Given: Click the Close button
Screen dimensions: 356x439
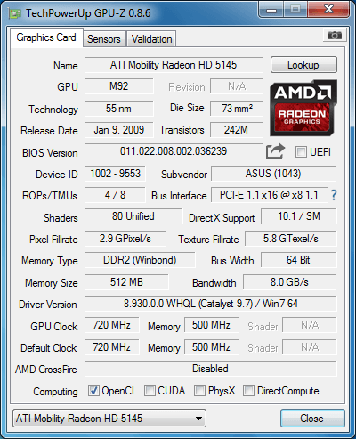Looking at the screenshot, I should click(312, 419).
